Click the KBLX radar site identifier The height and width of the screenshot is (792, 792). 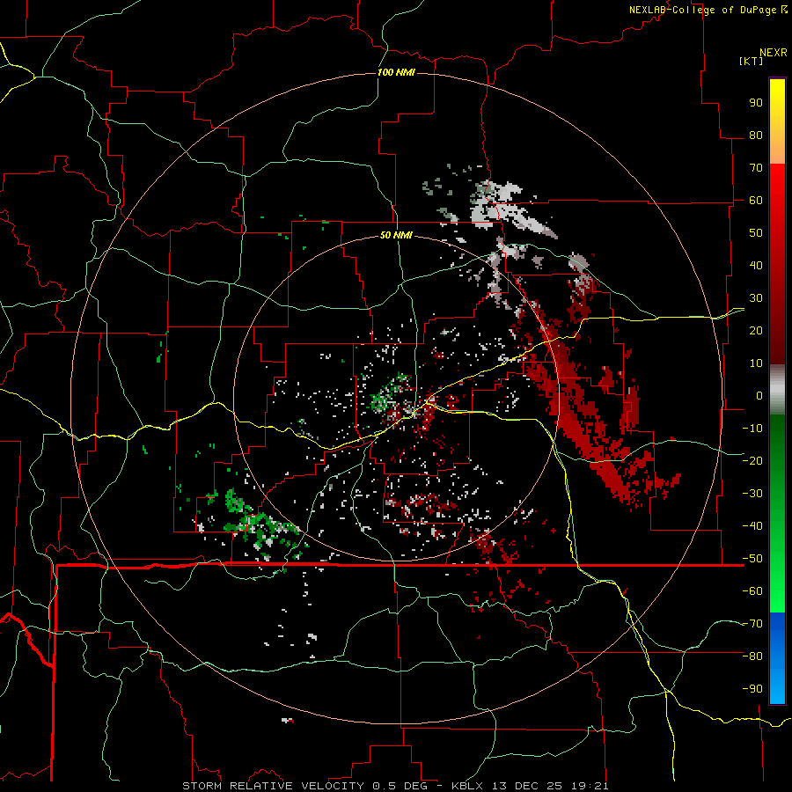tap(468, 786)
